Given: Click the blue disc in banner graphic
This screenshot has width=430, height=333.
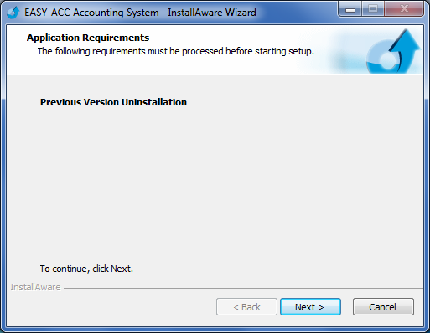Looking at the screenshot, I should click(x=383, y=59).
